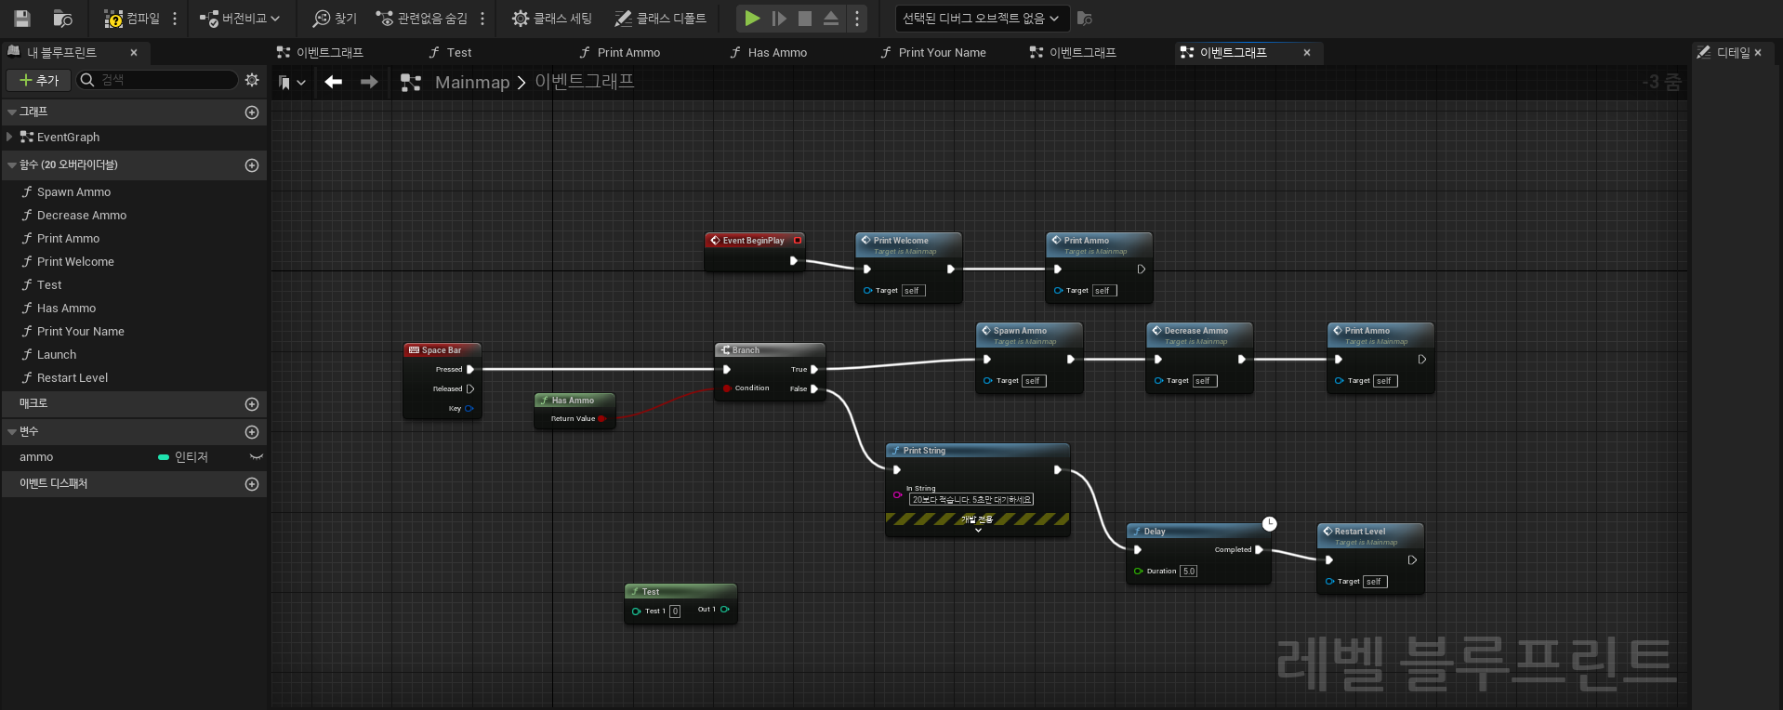The height and width of the screenshot is (710, 1783).
Task: Click the debug object find icon
Action: click(1085, 18)
